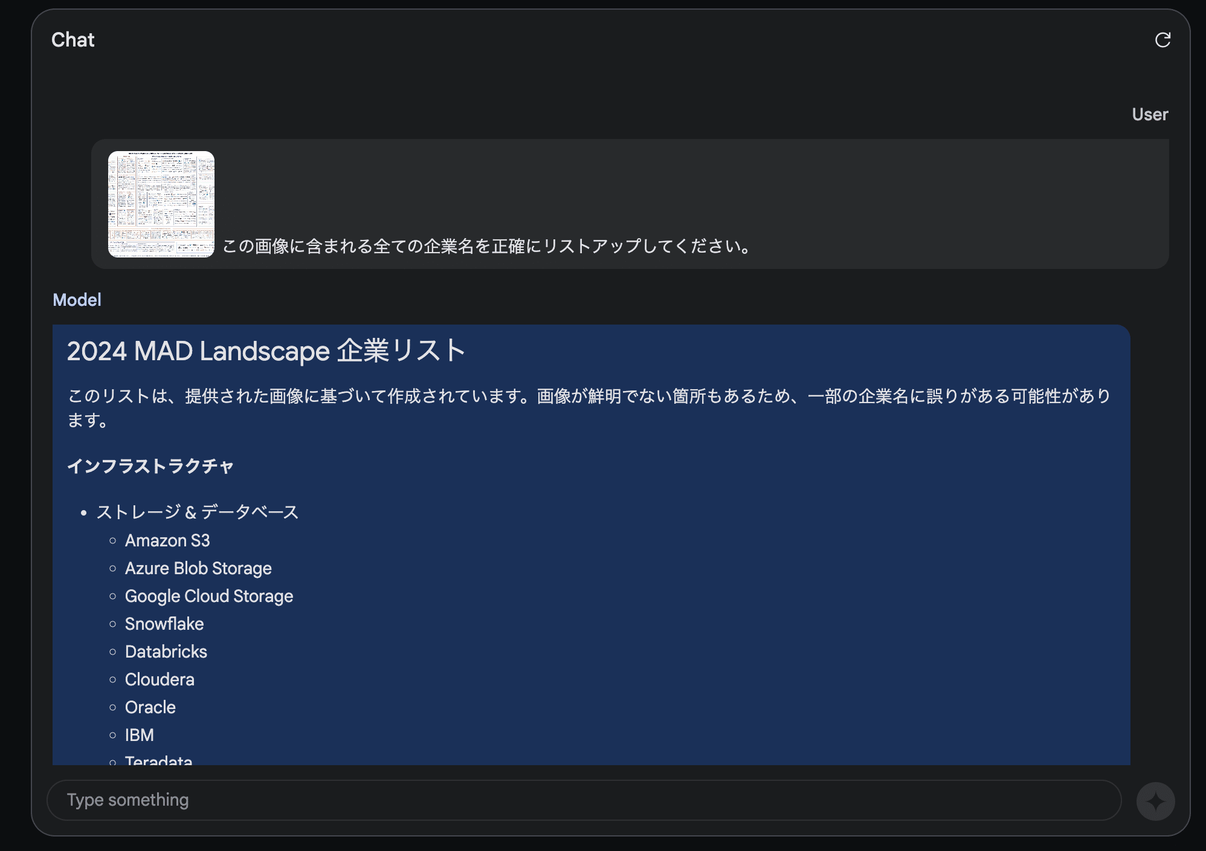Click the Japanese user prompt text
Screen dimensions: 1206x851
487,246
